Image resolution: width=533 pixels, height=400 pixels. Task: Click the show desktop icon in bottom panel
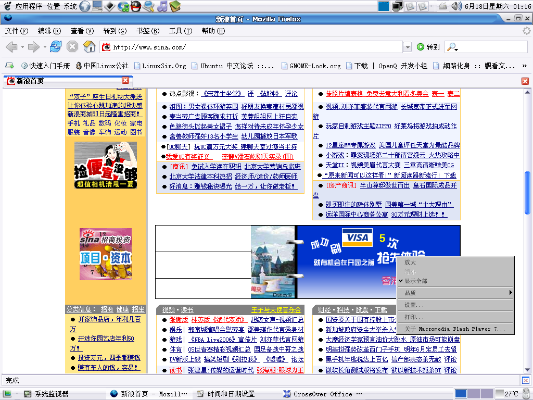(x=7, y=394)
